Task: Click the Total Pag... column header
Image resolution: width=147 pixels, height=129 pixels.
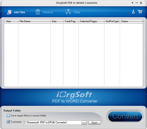Action: coord(71,21)
